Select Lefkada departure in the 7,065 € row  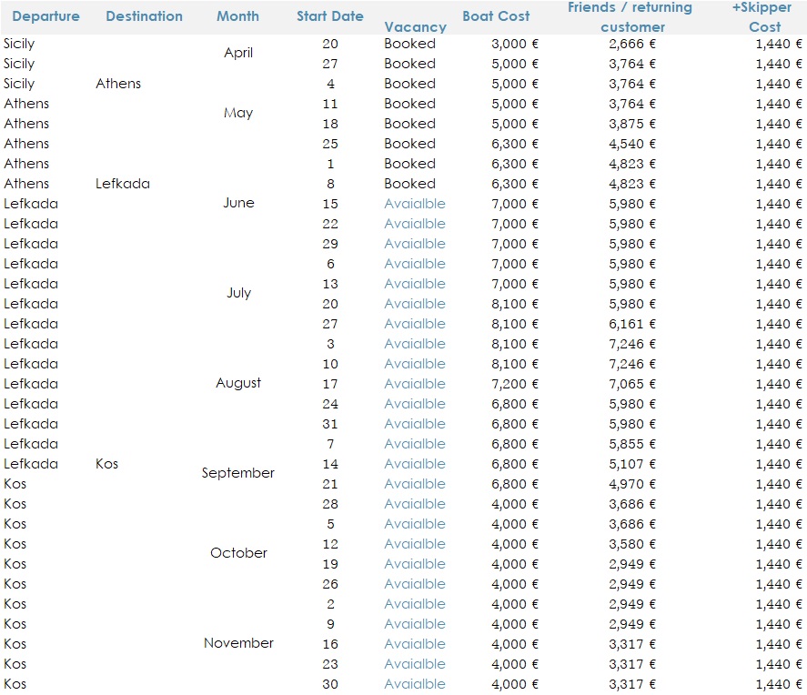pyautogui.click(x=31, y=384)
